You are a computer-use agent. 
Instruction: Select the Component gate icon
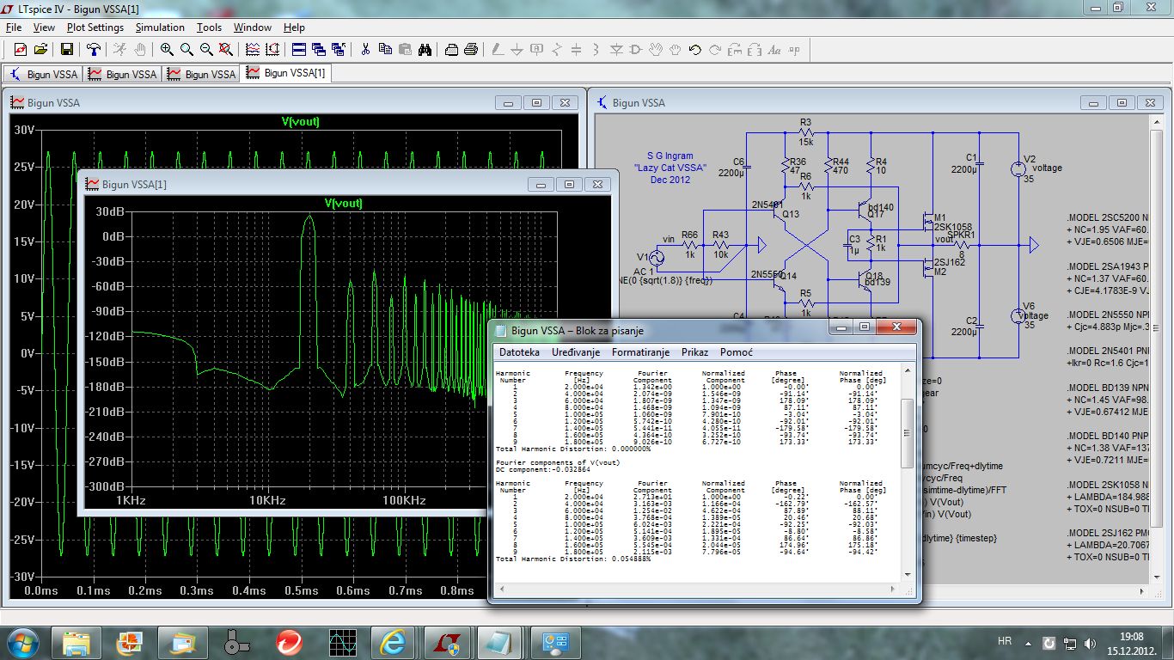636,49
